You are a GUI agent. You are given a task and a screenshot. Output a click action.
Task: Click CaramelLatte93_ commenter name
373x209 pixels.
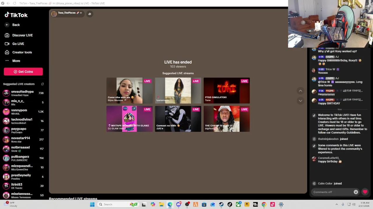329,158
